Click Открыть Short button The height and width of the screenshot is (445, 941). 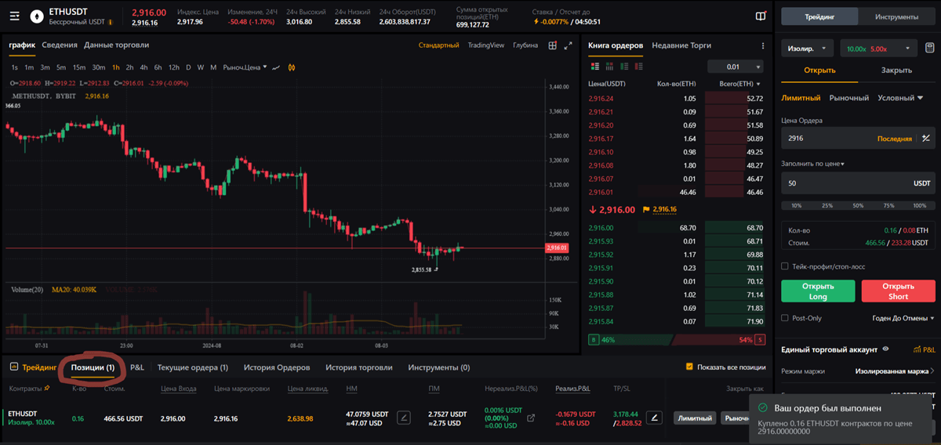click(898, 291)
